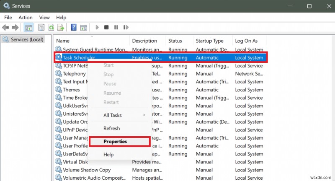The image size is (335, 181).
Task: Select the Themes service name
Action: [71, 90]
